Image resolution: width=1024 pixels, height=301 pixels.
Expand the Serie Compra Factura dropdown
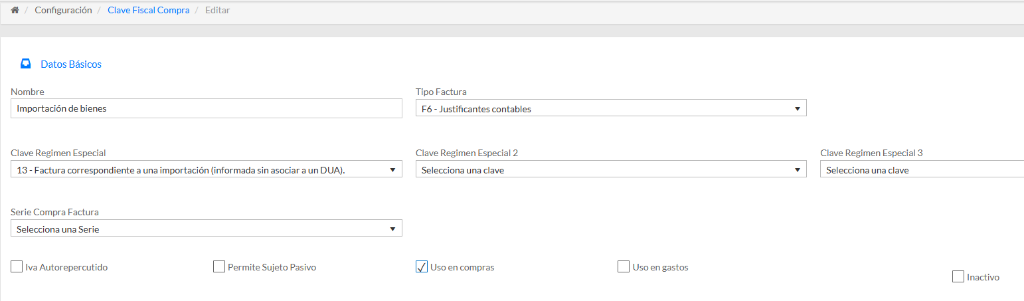(206, 229)
